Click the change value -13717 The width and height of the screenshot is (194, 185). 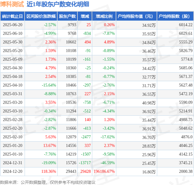(x=85, y=163)
